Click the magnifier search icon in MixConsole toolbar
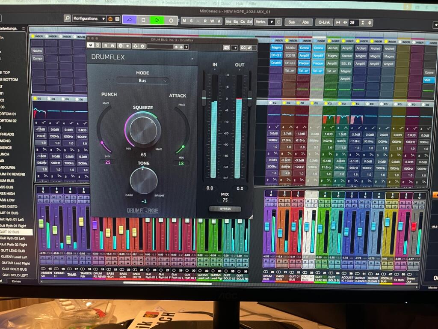 [67, 18]
